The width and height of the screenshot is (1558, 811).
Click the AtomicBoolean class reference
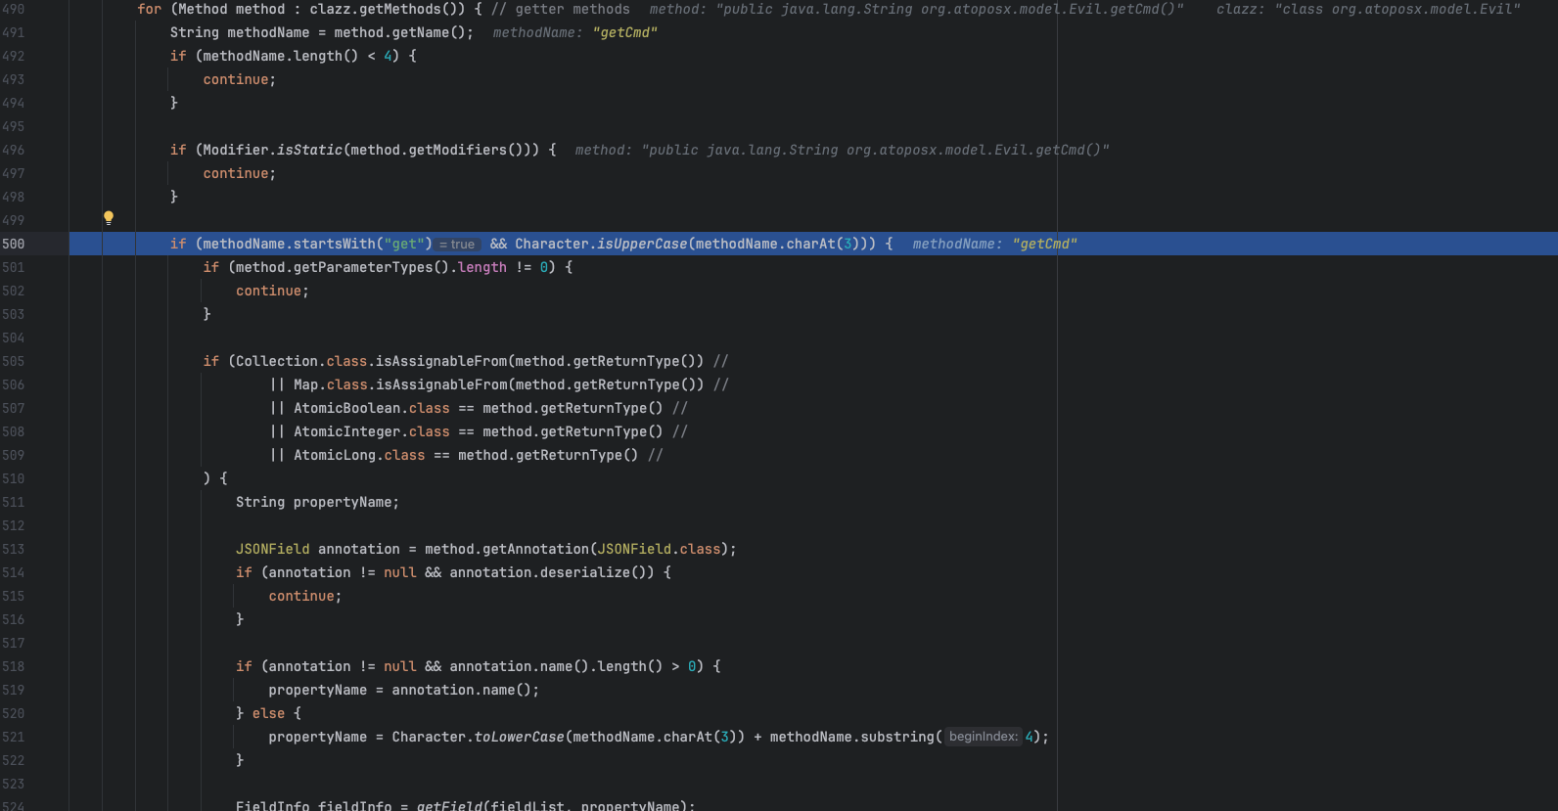[346, 408]
